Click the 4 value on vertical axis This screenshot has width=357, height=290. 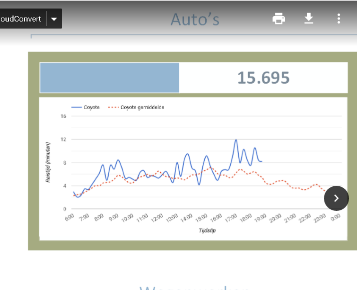65,186
